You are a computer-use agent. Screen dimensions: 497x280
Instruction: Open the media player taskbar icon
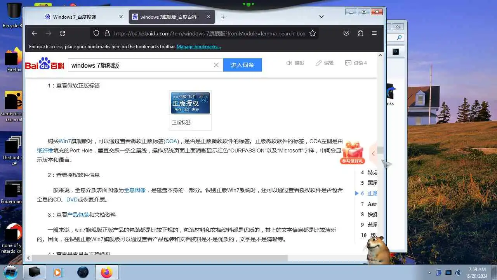[57, 272]
